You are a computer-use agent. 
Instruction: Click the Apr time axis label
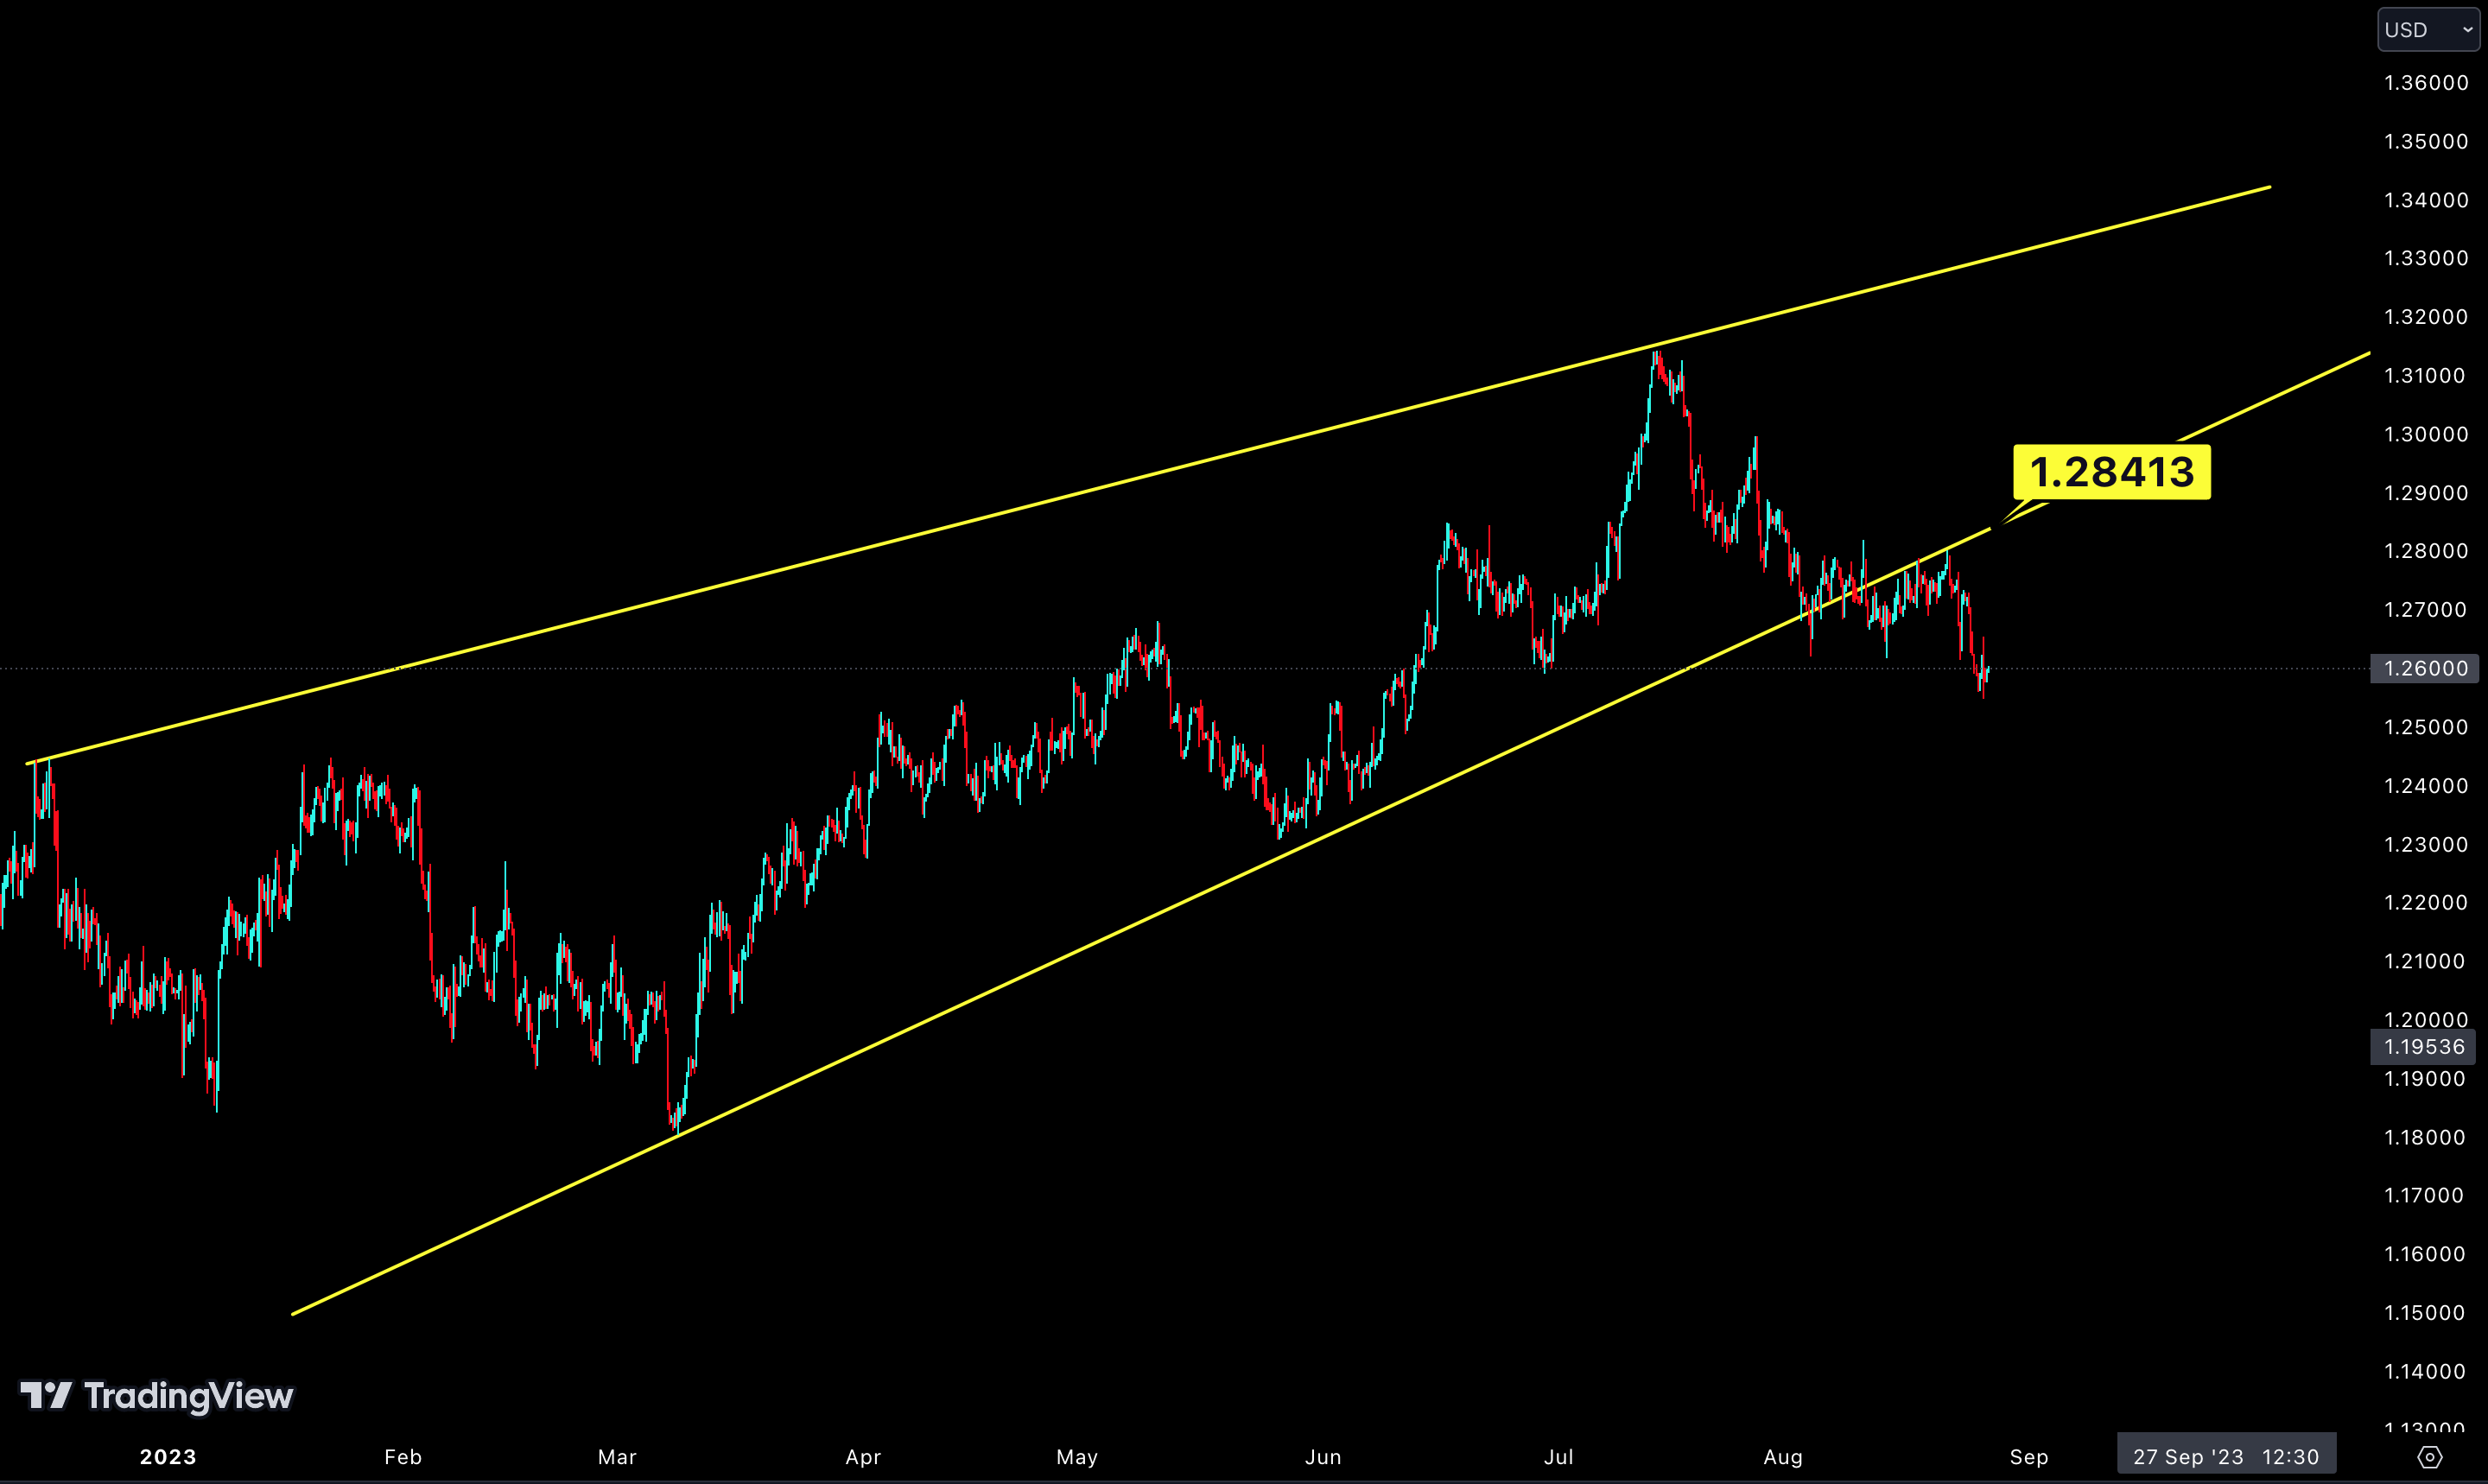click(x=863, y=1457)
